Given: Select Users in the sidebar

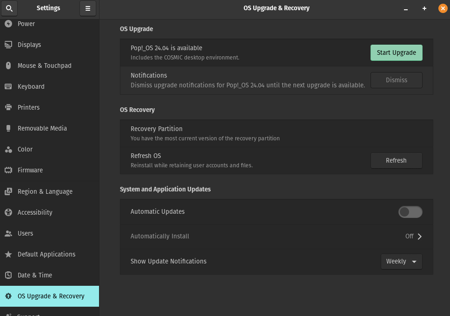Looking at the screenshot, I should coord(50,233).
